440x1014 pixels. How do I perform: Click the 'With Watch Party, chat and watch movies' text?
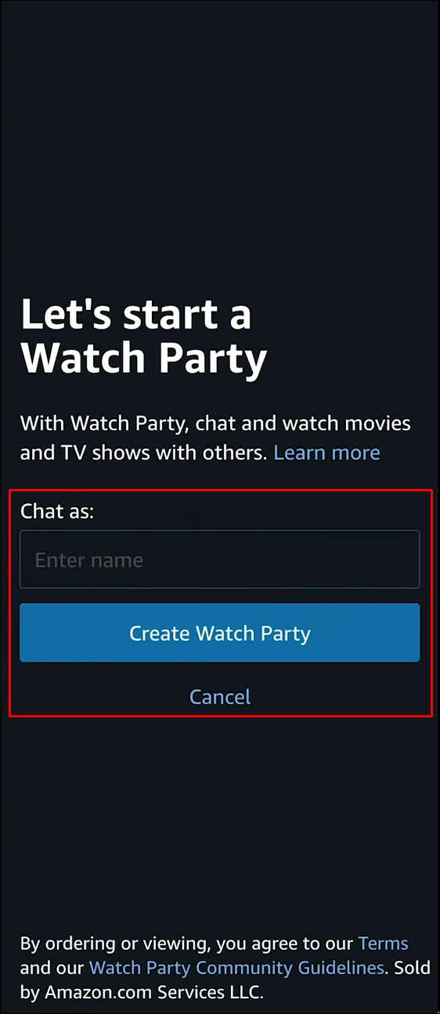coord(215,423)
